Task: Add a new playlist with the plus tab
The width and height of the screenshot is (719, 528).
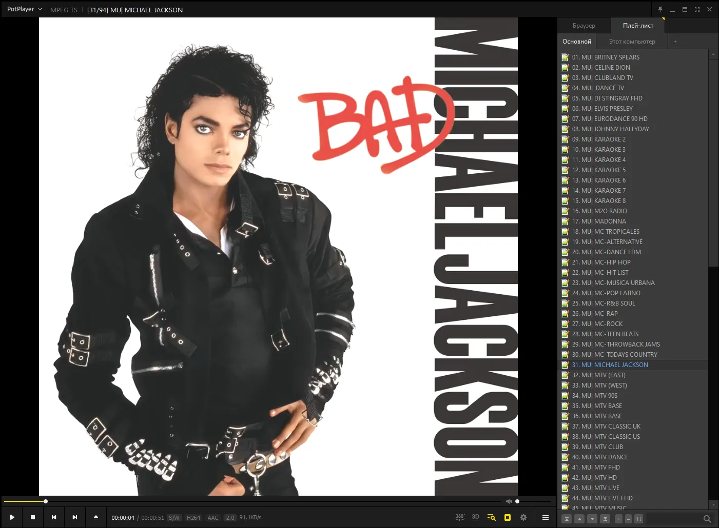Action: [x=675, y=42]
